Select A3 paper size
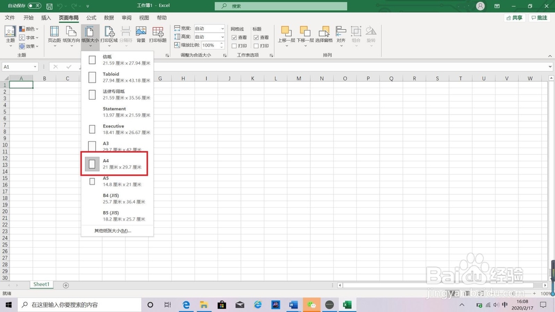The width and height of the screenshot is (555, 312). [117, 146]
